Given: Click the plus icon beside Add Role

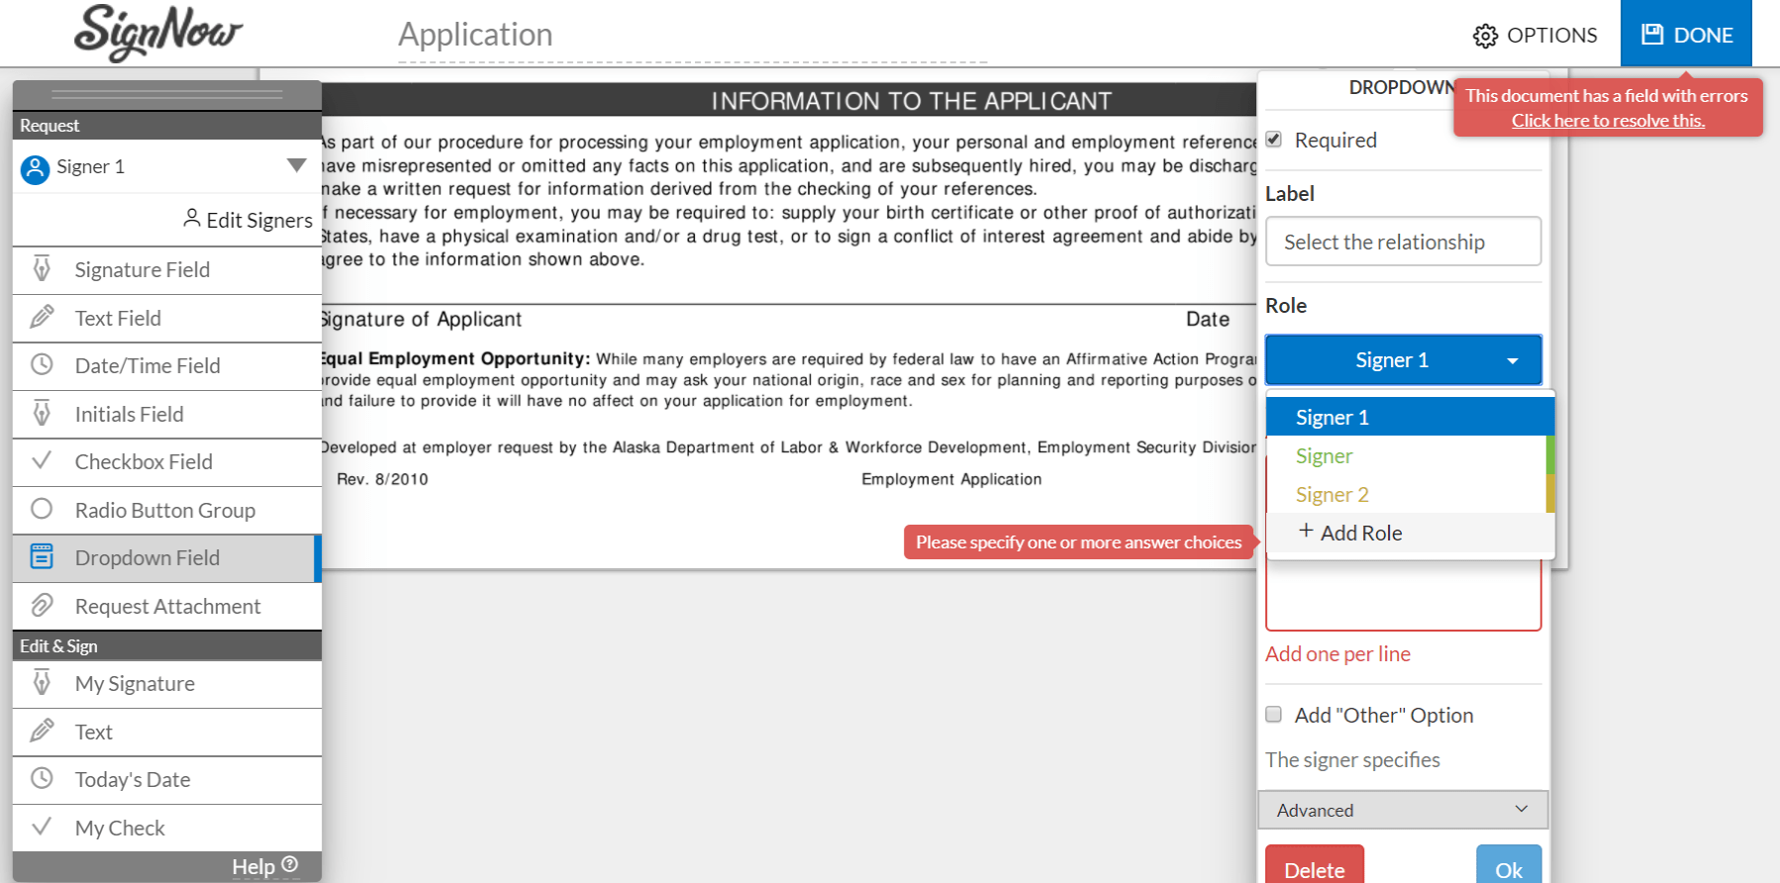Looking at the screenshot, I should pos(1306,531).
